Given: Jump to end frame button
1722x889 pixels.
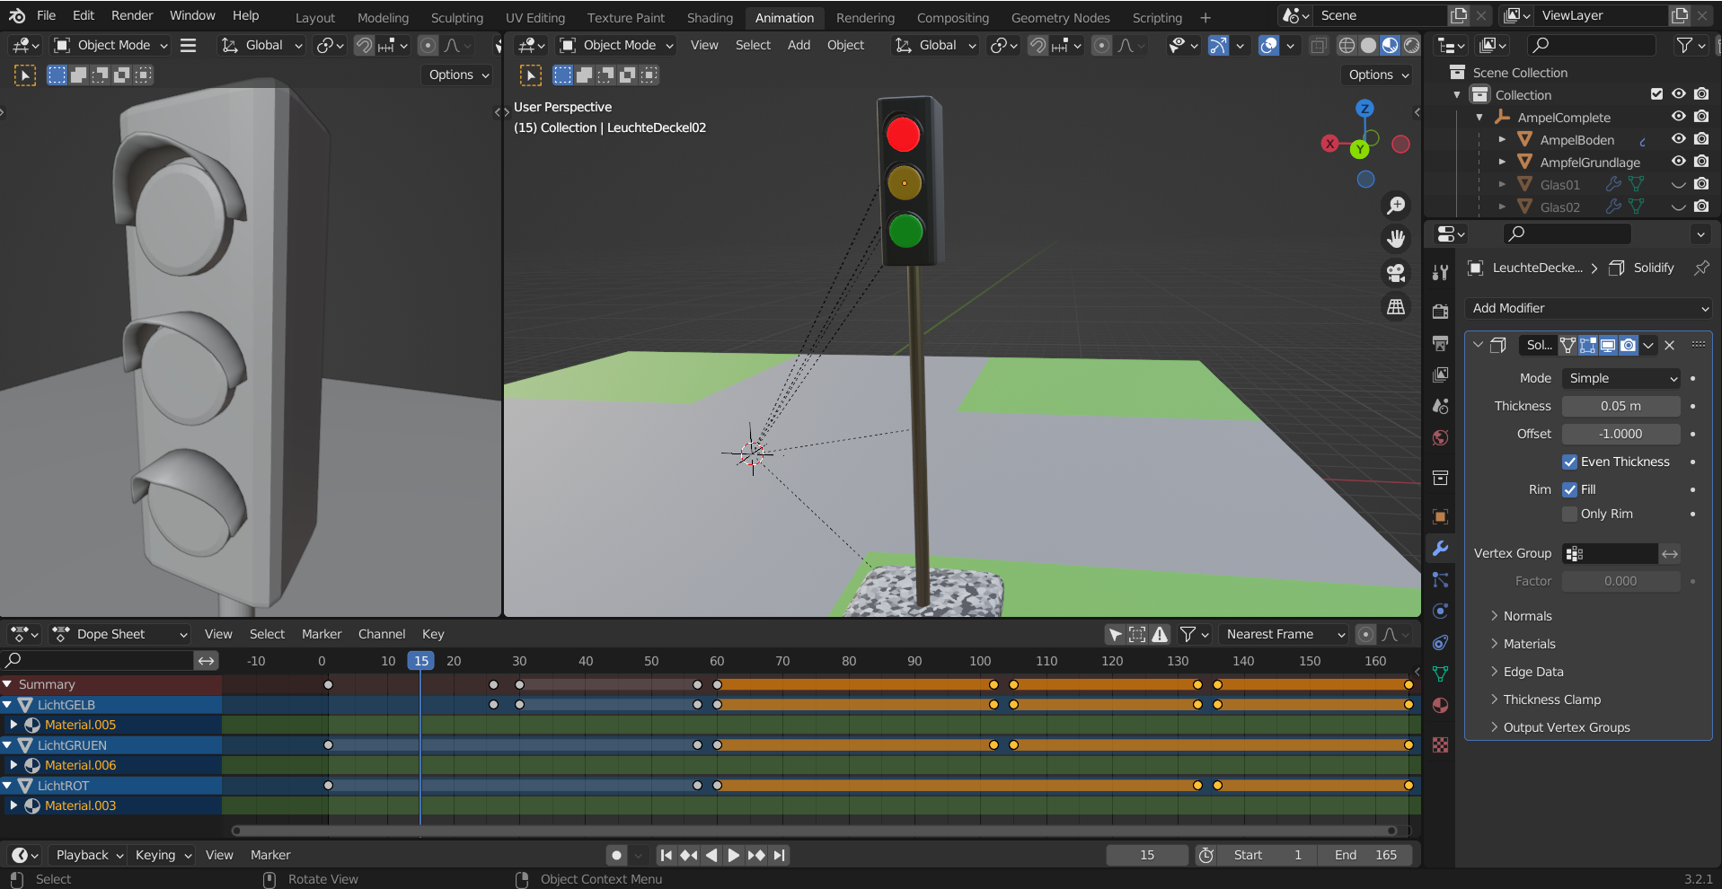Looking at the screenshot, I should (x=779, y=855).
